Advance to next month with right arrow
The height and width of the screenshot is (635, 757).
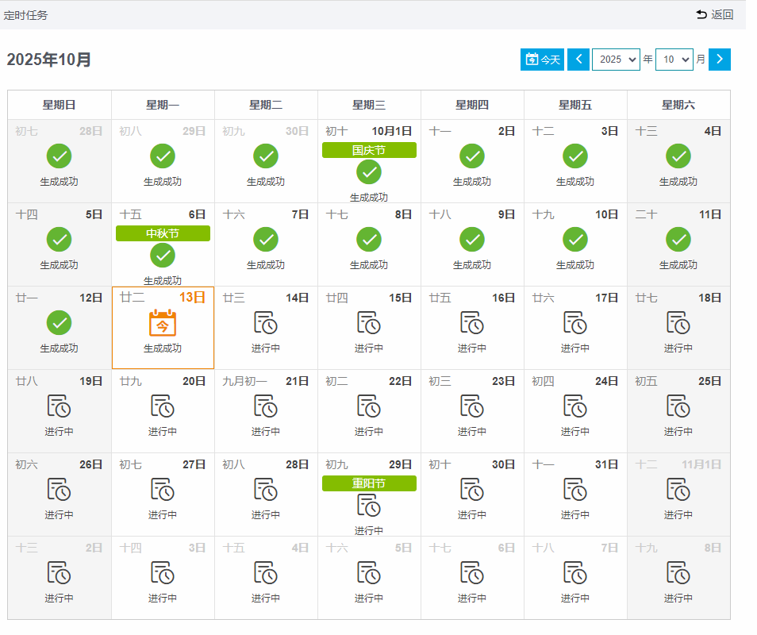pyautogui.click(x=720, y=60)
